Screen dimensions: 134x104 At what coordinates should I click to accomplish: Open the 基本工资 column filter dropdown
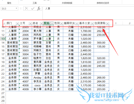(x=92, y=23)
